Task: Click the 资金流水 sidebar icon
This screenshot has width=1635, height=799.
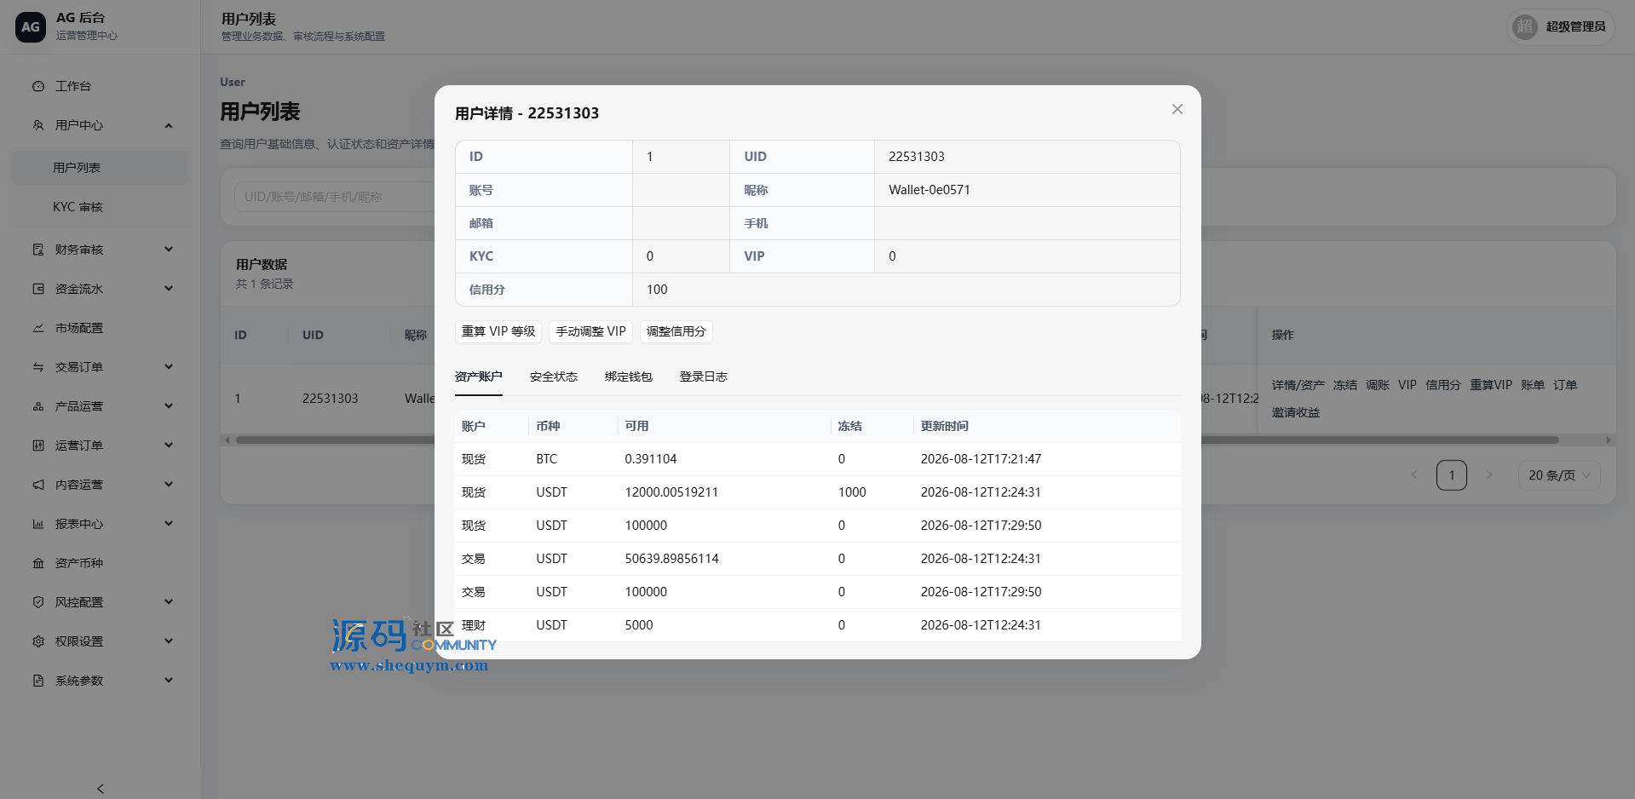Action: [38, 289]
